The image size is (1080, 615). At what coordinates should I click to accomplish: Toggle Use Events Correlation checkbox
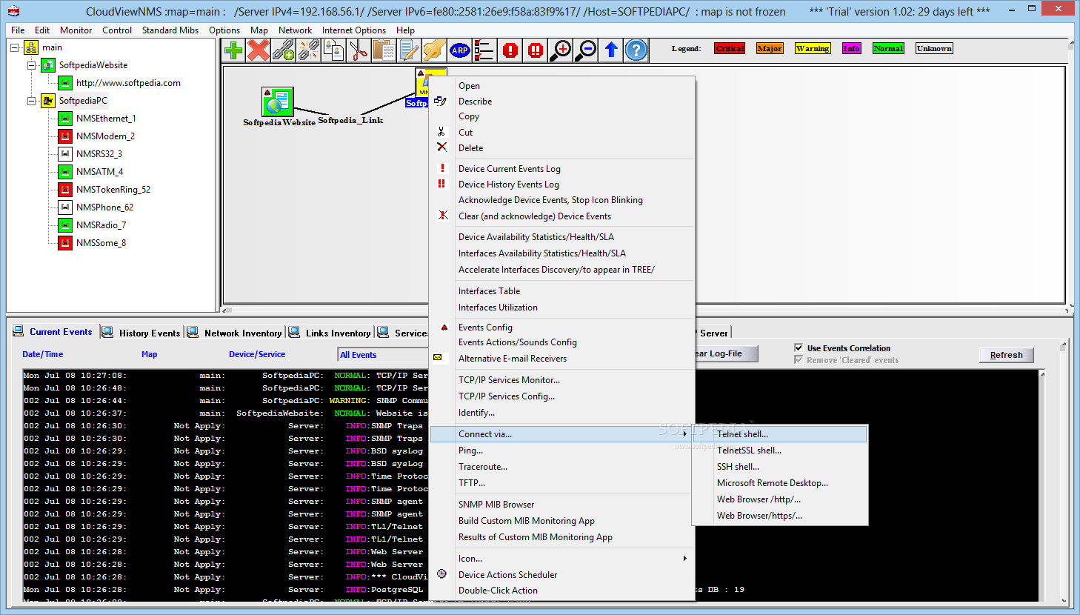click(x=799, y=348)
